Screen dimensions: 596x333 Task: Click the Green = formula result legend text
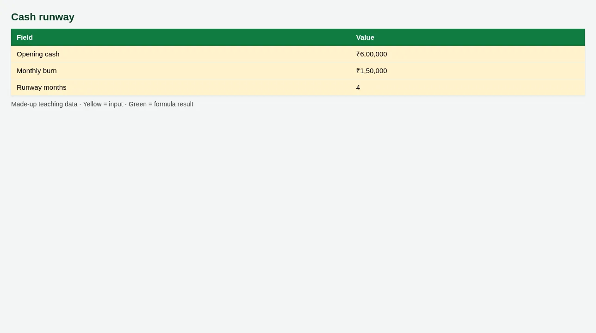coord(161,104)
